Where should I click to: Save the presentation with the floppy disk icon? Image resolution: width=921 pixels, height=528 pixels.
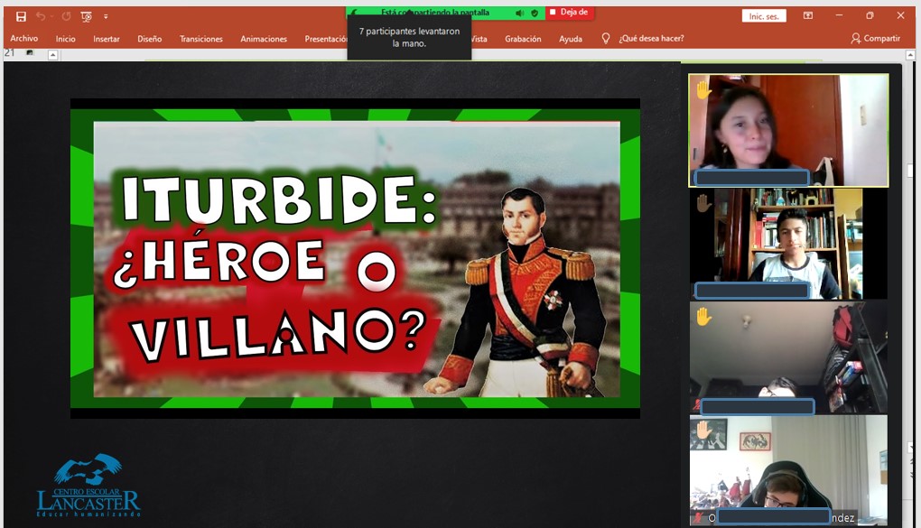pos(21,16)
